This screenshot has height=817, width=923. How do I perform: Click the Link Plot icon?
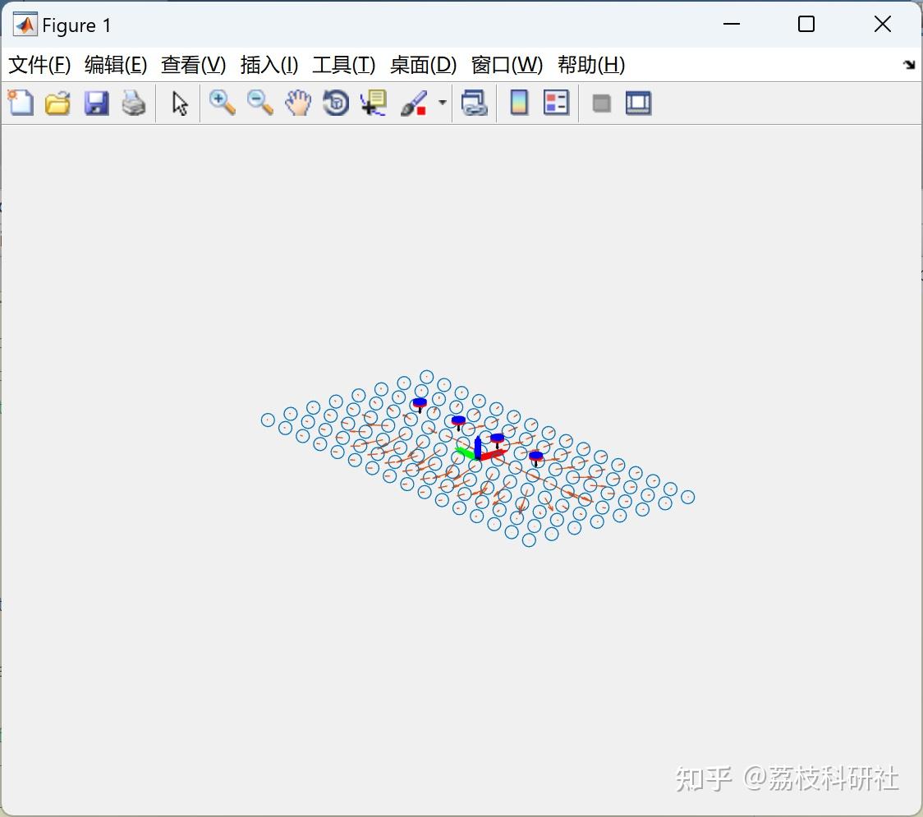click(475, 103)
